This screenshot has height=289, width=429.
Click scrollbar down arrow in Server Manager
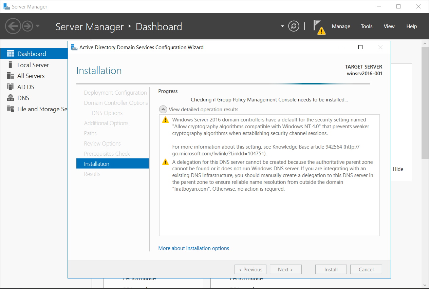(x=426, y=285)
